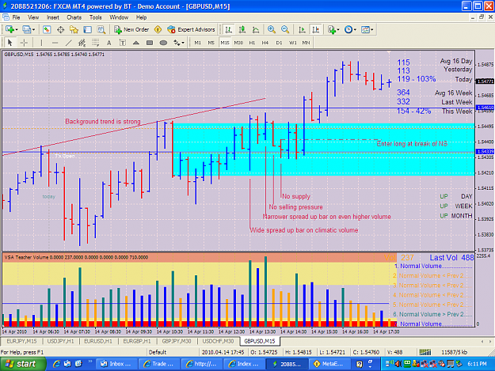Viewport: 495px width, 371px height.
Task: Open the Tools menu
Action: pyautogui.click(x=95, y=17)
